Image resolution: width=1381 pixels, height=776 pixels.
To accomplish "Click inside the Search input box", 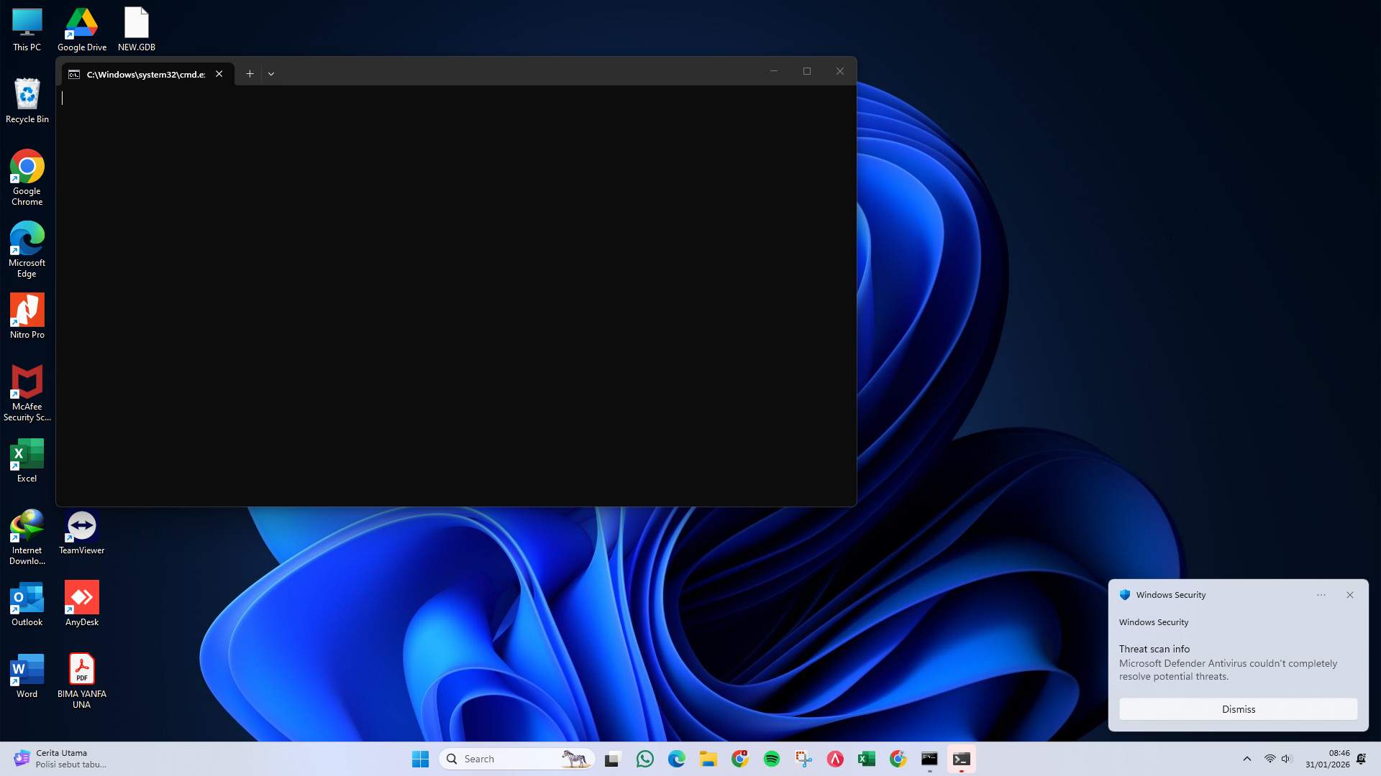I will 503,758.
